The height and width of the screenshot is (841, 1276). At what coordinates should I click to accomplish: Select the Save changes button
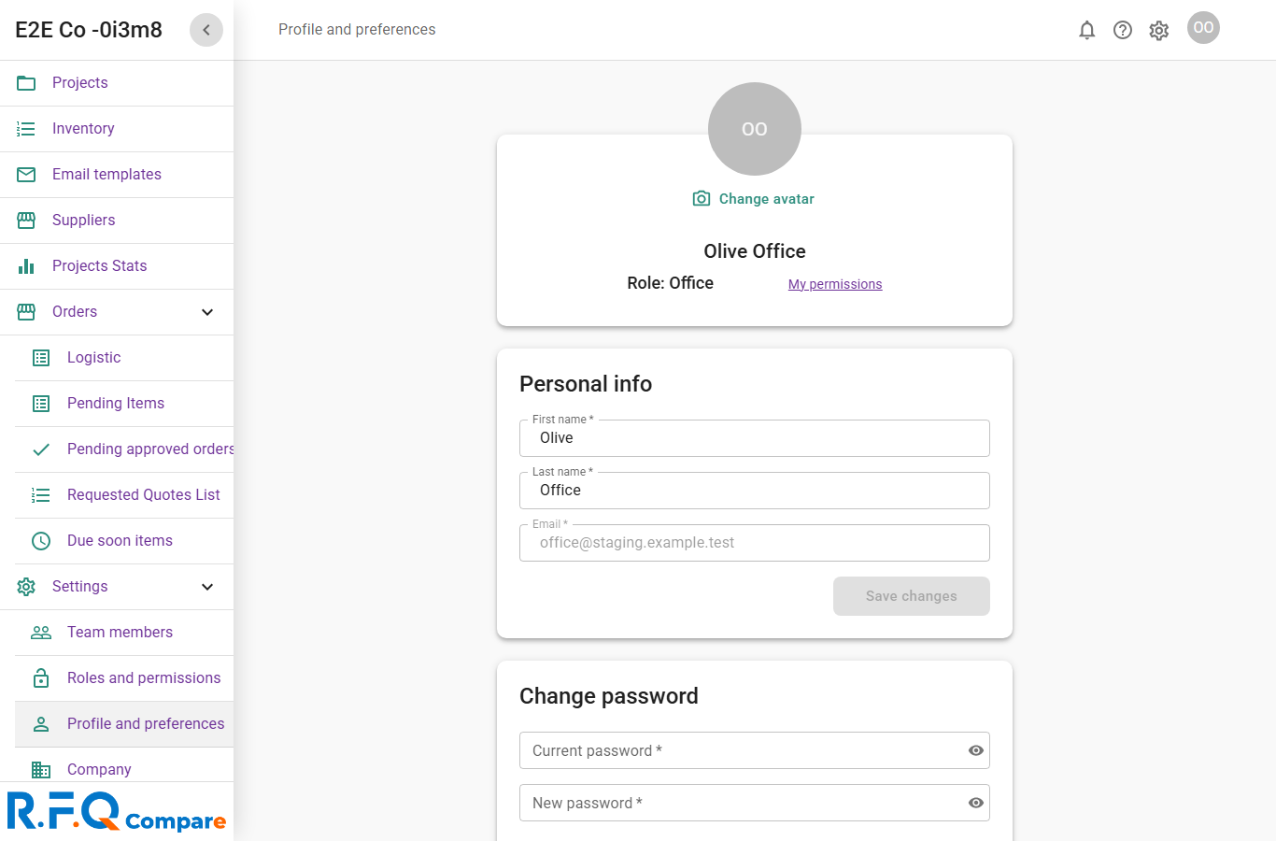(912, 596)
